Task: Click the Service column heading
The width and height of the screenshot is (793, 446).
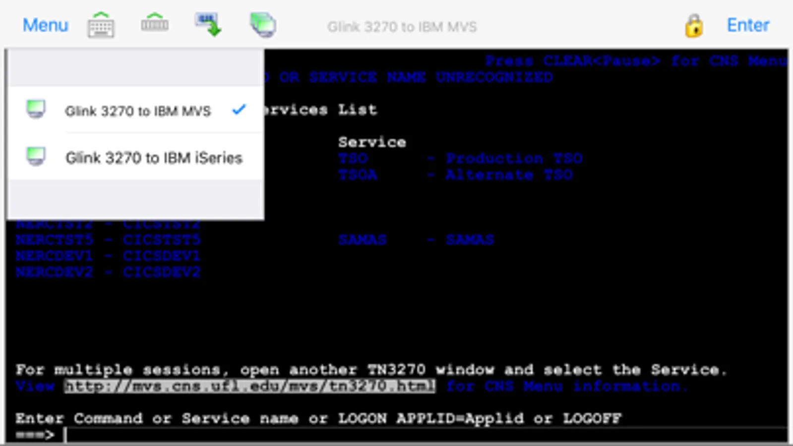Action: (x=372, y=142)
